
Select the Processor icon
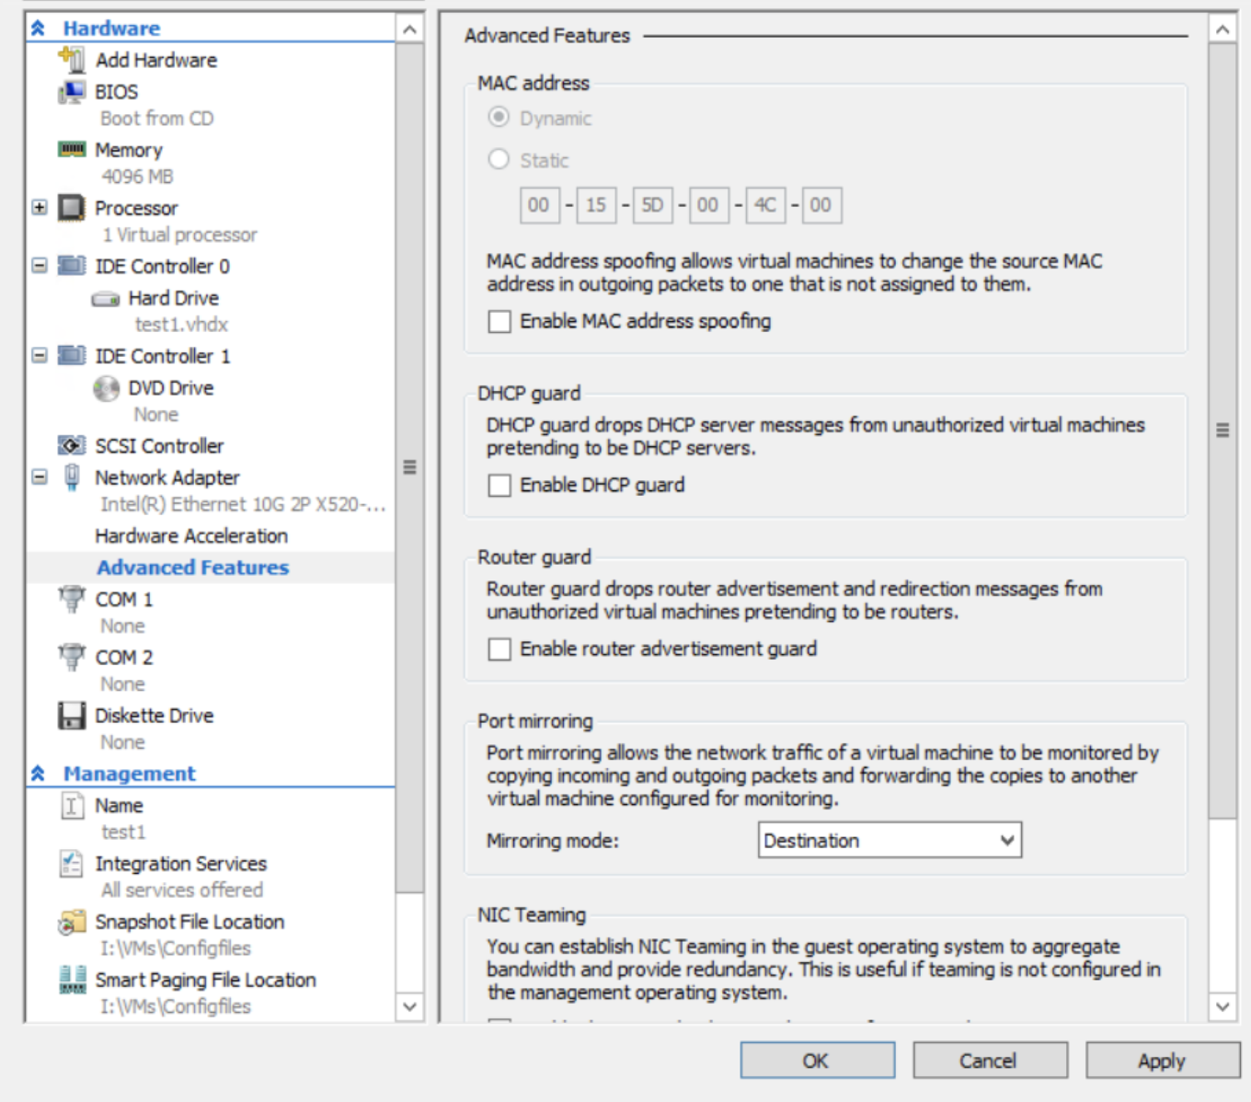(72, 208)
